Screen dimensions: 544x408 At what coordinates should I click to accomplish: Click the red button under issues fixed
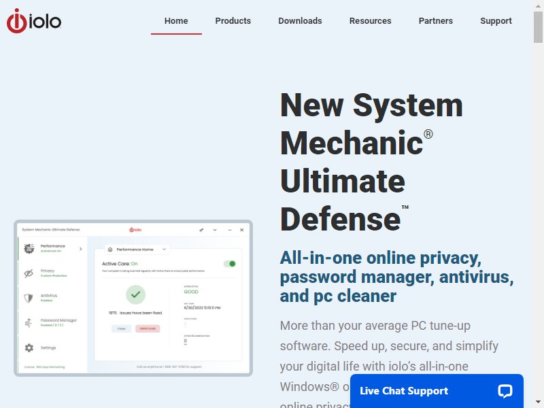point(148,328)
